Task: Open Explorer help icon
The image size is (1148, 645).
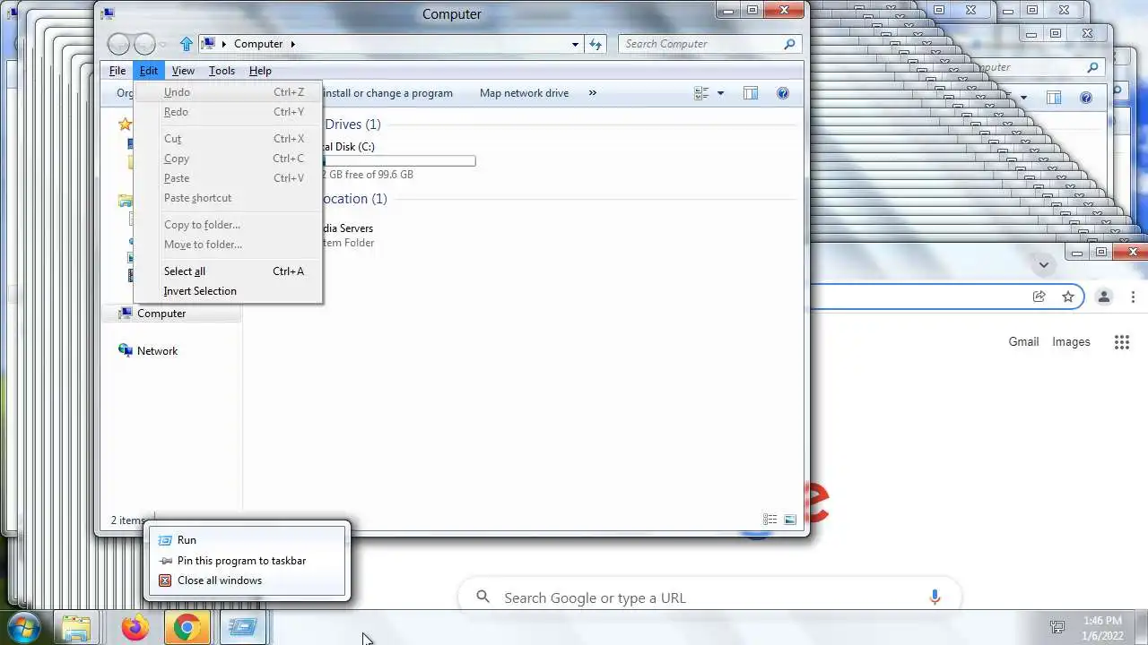Action: pyautogui.click(x=783, y=93)
